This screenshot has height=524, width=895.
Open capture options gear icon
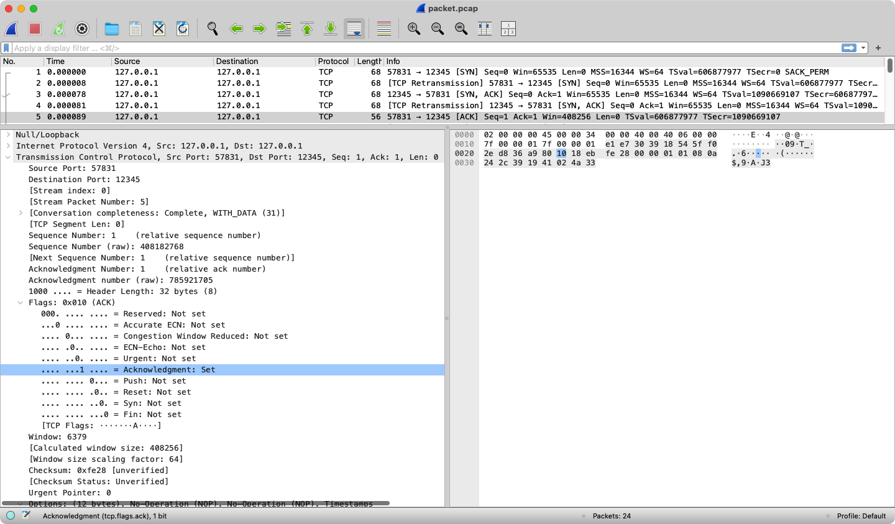pyautogui.click(x=82, y=29)
